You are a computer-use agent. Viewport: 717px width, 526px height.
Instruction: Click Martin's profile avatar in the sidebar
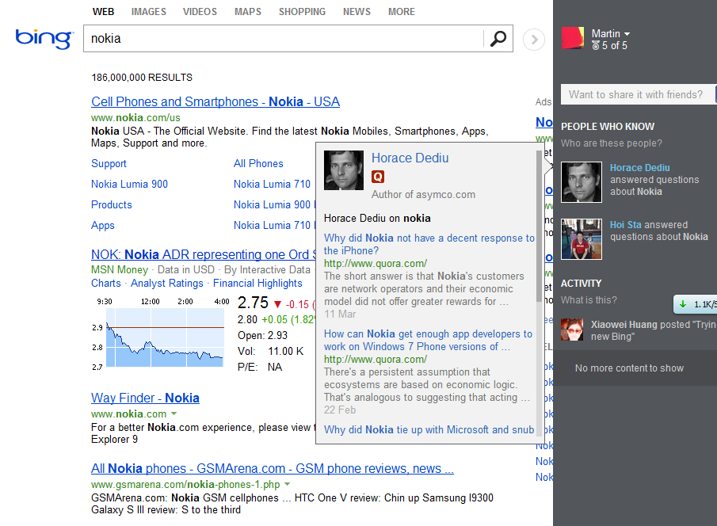[573, 38]
